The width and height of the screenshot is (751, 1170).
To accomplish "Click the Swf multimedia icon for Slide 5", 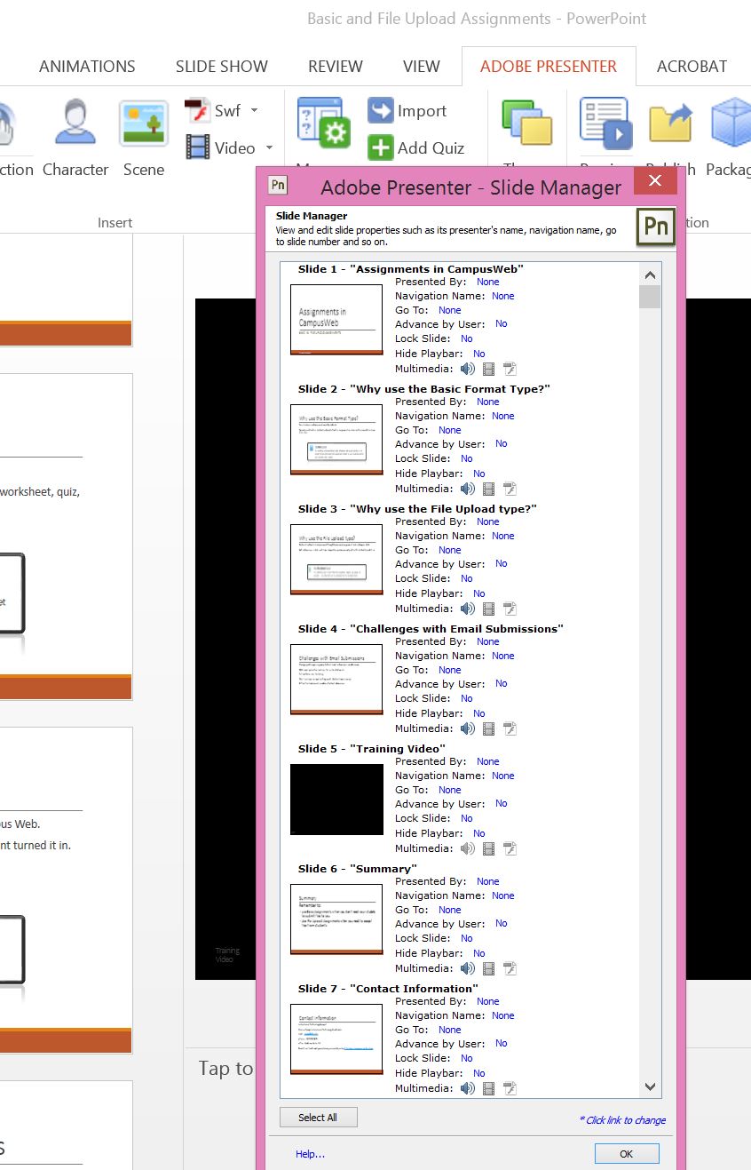I will click(510, 848).
